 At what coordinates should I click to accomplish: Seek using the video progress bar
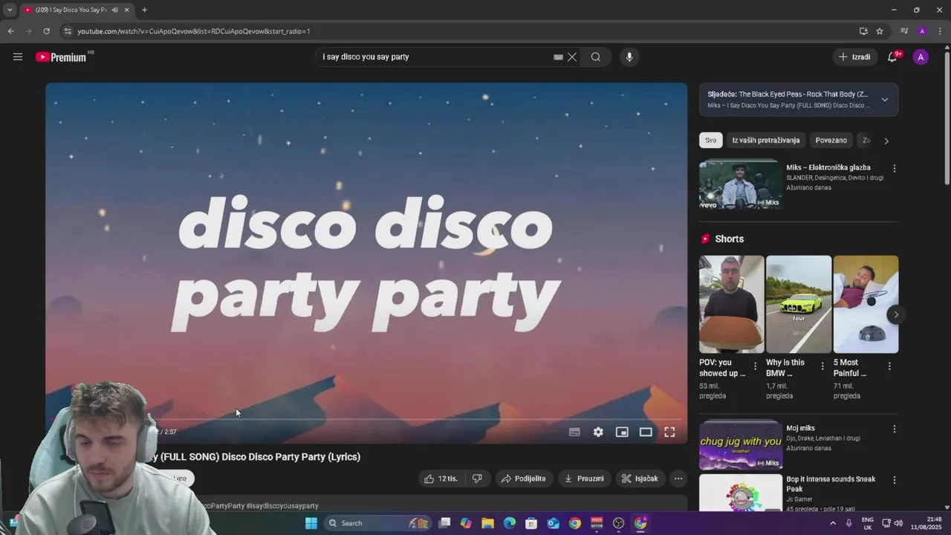[366, 420]
